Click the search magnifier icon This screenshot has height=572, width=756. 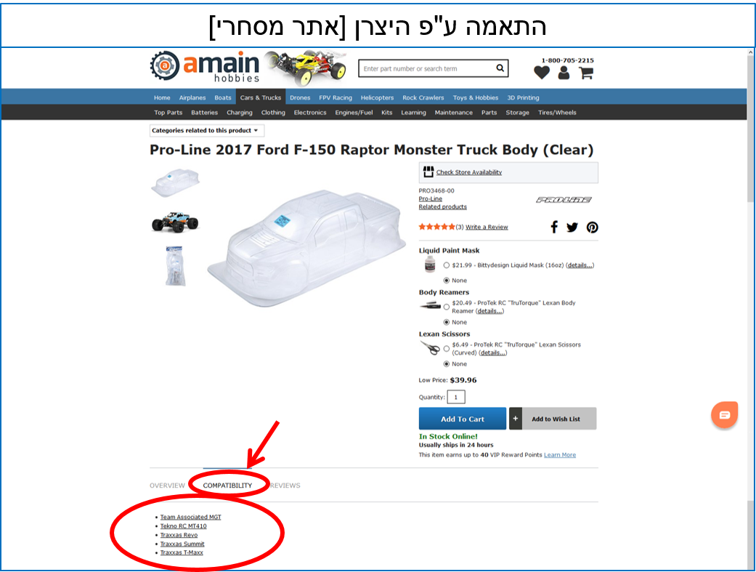[500, 68]
